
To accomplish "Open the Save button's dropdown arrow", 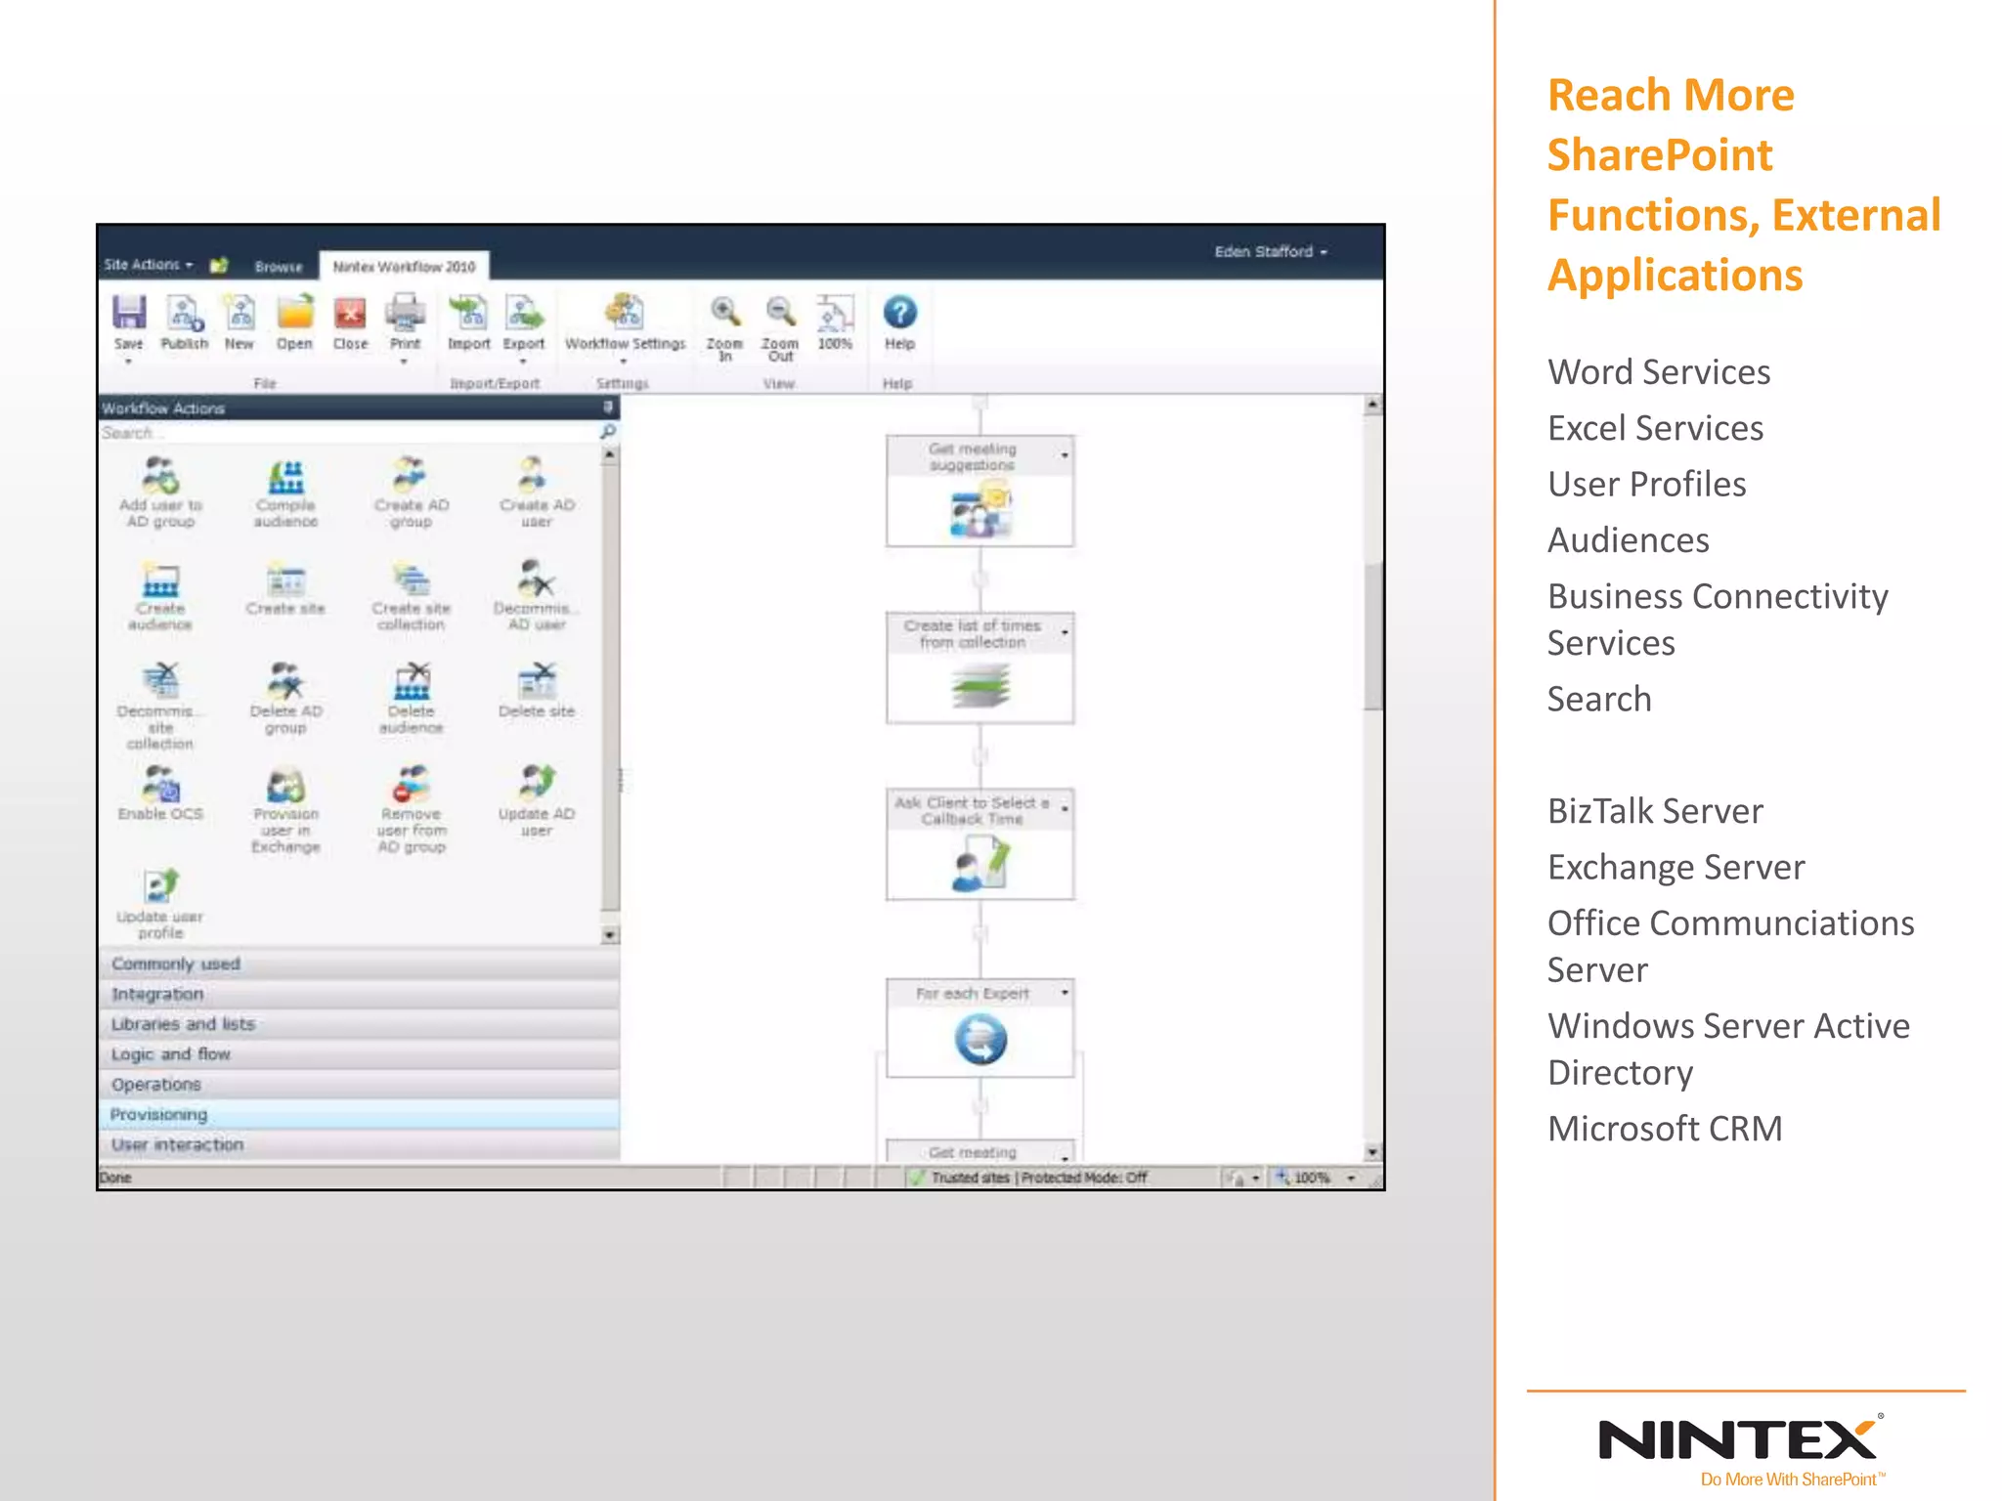I will tap(128, 363).
